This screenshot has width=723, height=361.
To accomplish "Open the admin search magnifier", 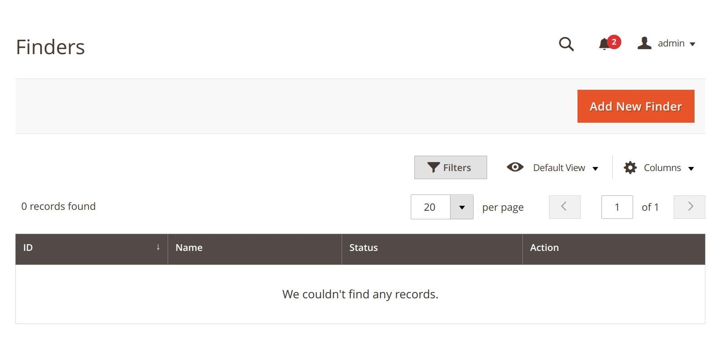I will [x=566, y=44].
